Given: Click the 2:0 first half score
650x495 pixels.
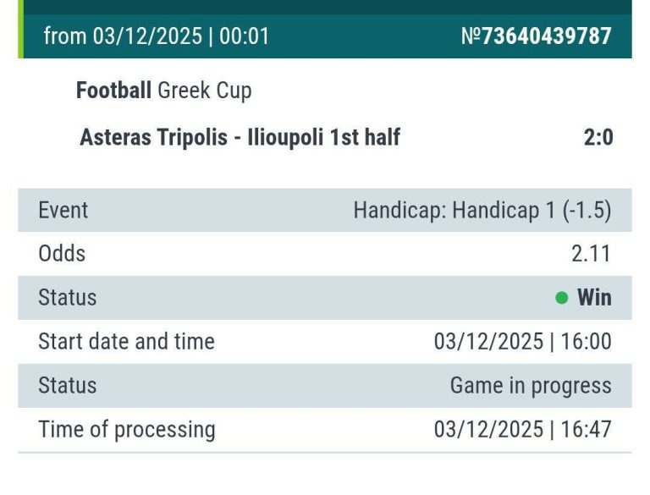Looking at the screenshot, I should pos(598,137).
